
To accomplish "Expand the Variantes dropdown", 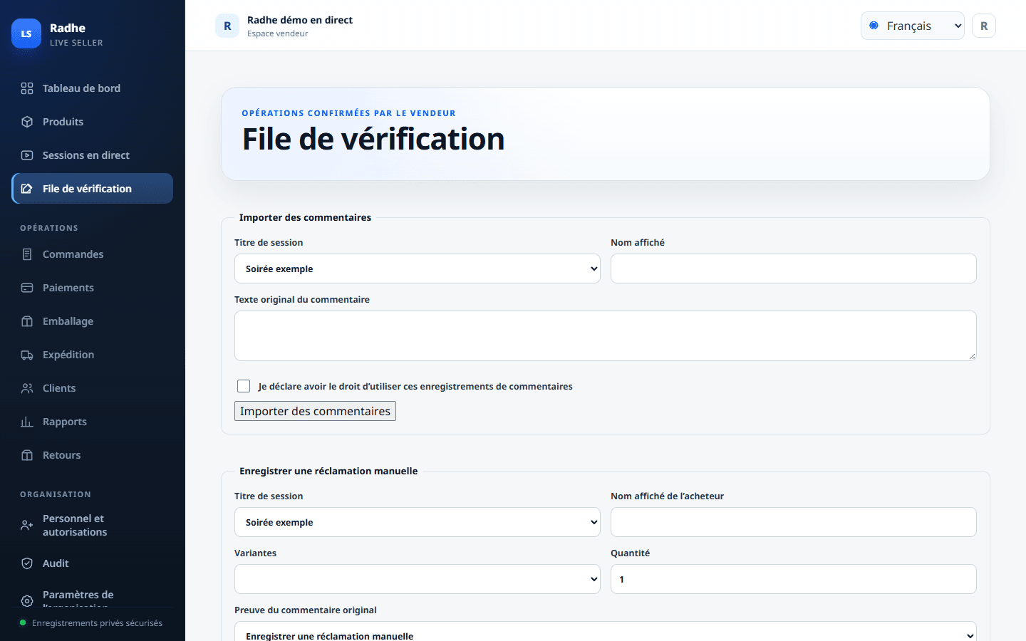I will pyautogui.click(x=418, y=579).
